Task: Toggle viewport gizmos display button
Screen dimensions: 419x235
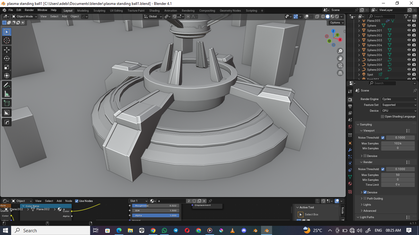Action: coord(296,17)
